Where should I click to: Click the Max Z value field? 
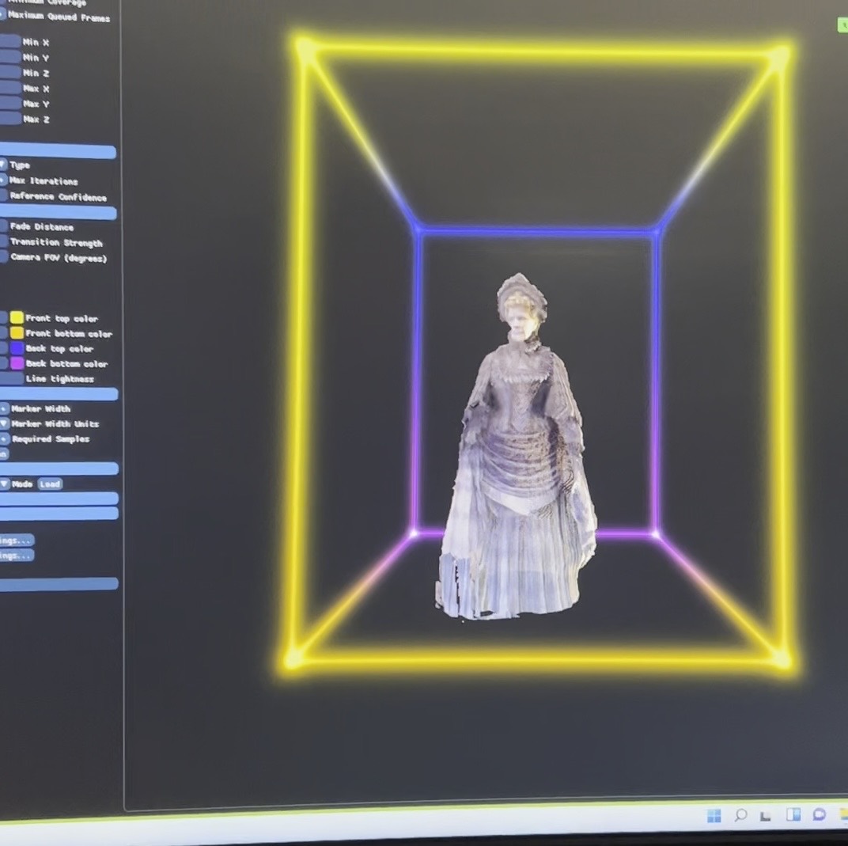point(9,118)
